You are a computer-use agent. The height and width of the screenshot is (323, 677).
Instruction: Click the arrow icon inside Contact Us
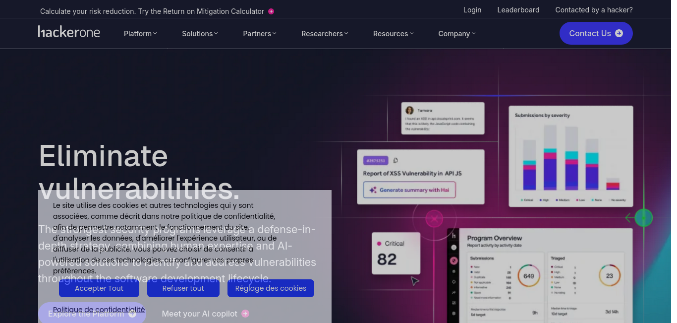[619, 33]
